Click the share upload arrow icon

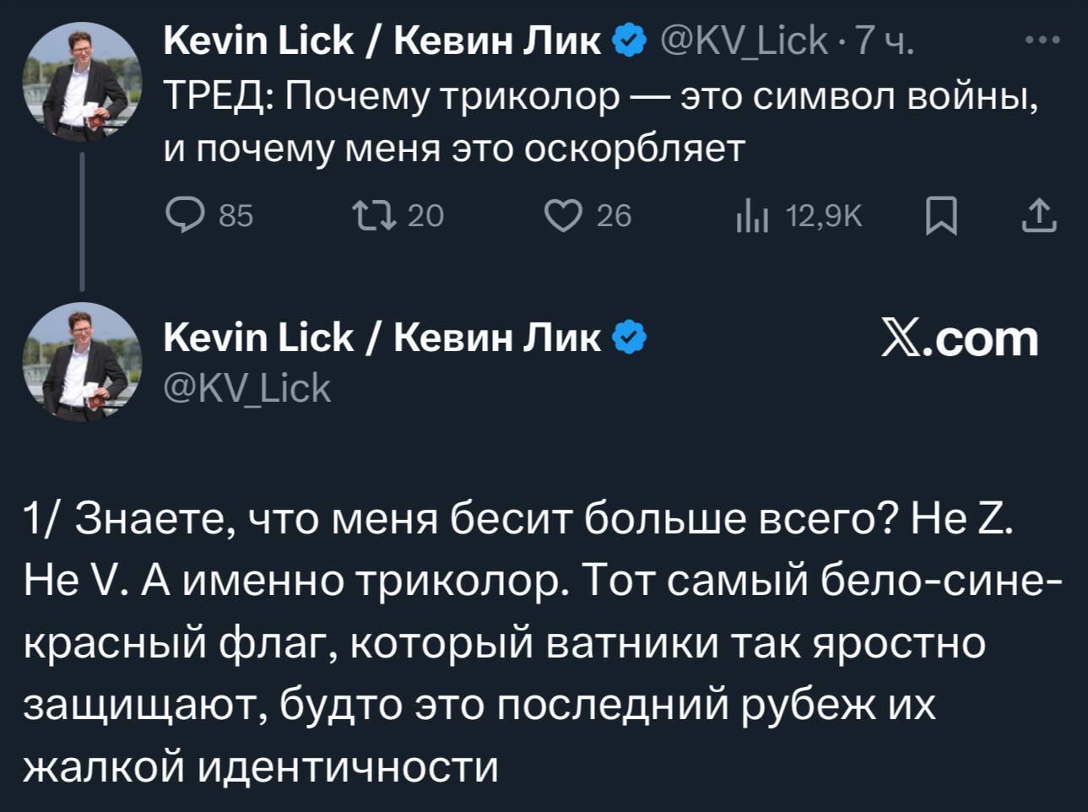coord(1038,216)
